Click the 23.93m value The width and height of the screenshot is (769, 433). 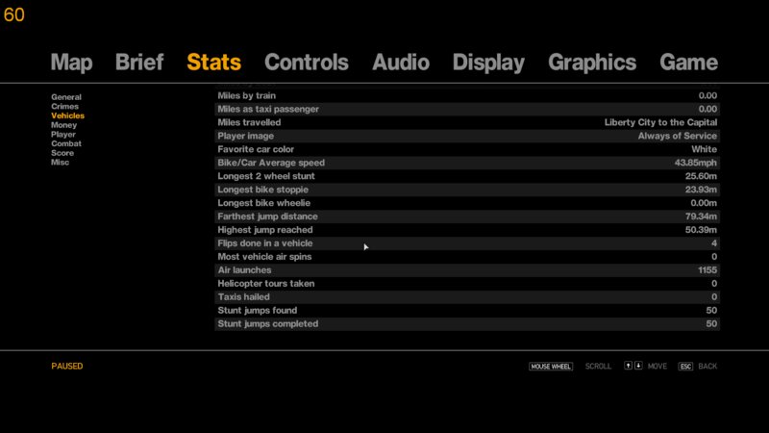coord(701,190)
